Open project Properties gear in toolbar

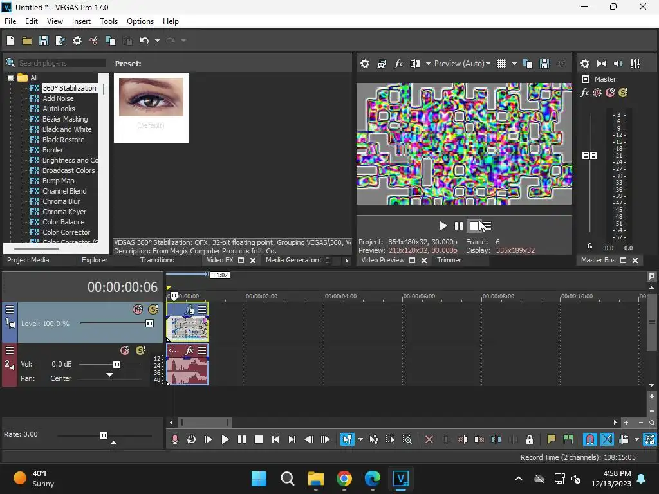coord(77,41)
